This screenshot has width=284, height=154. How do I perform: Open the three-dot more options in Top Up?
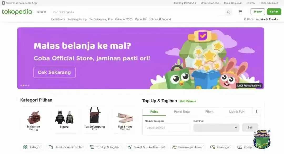(x=256, y=111)
